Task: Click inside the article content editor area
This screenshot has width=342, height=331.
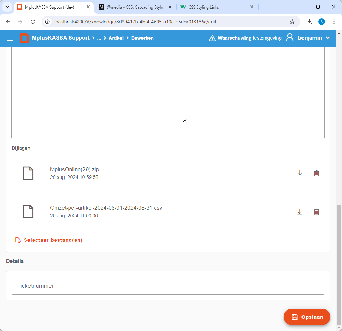Action: click(x=168, y=93)
